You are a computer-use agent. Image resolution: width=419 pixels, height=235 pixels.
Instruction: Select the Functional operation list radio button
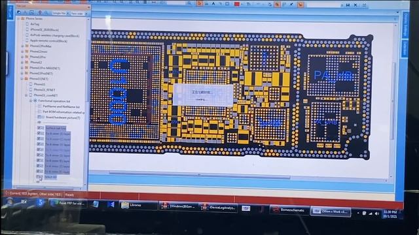[35, 101]
